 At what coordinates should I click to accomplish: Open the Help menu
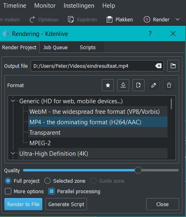point(109,6)
